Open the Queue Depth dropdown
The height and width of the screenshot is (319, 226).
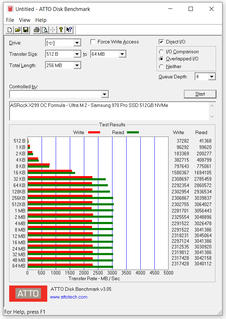pyautogui.click(x=212, y=77)
